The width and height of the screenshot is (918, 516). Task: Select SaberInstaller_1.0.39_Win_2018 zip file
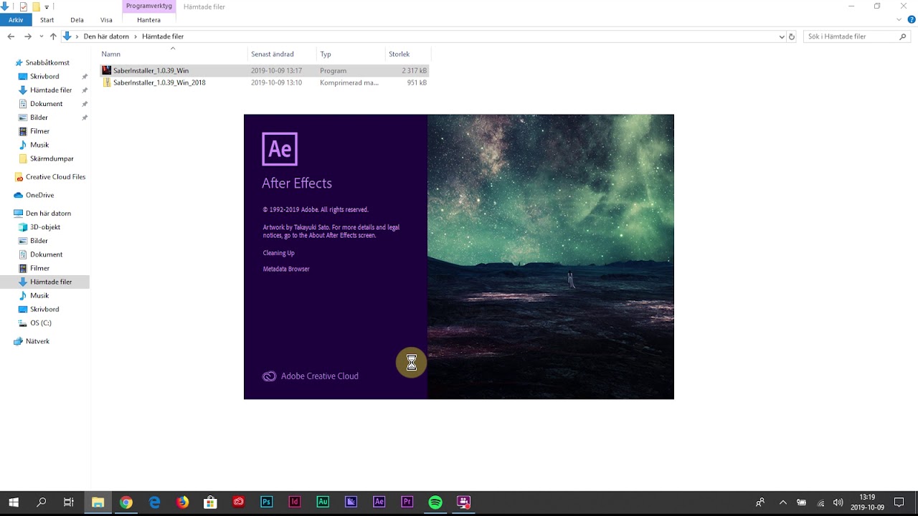click(264, 82)
